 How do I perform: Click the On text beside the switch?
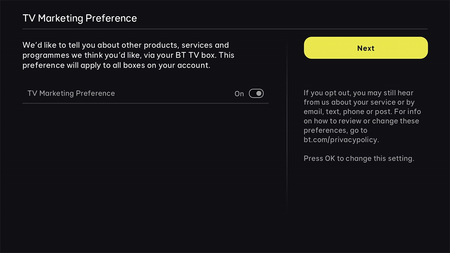239,94
